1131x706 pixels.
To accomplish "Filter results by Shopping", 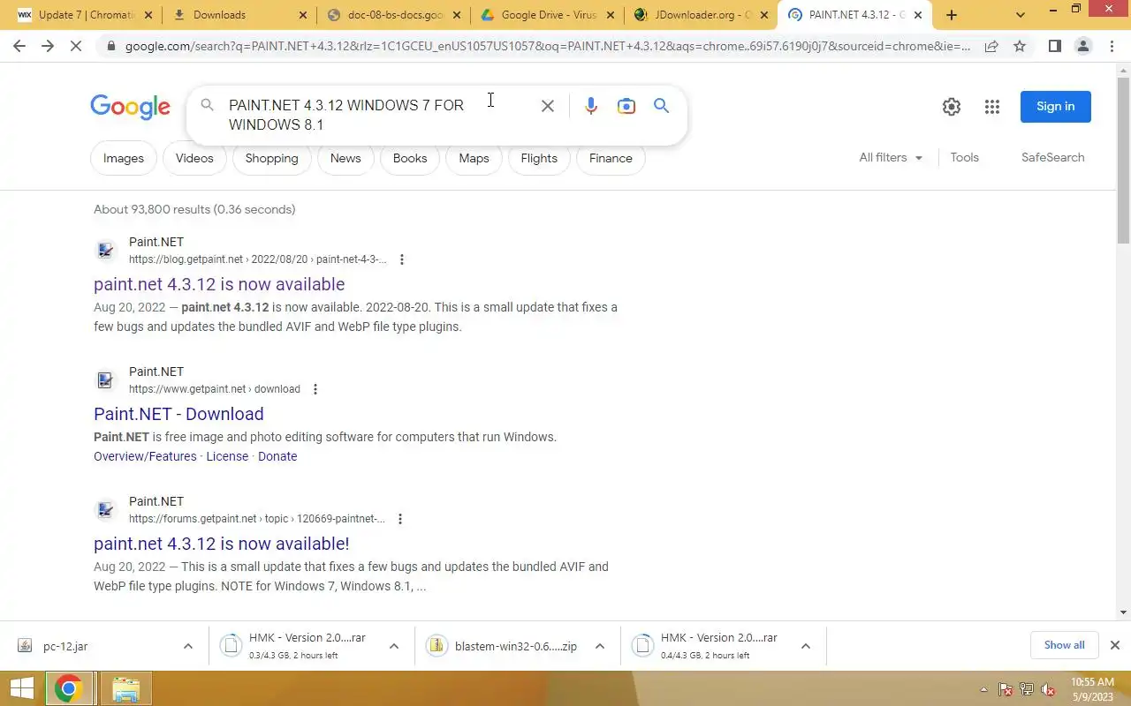I will point(272,158).
